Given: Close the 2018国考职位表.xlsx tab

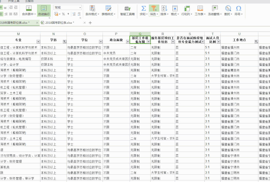Looking at the screenshot, I should [x=85, y=23].
